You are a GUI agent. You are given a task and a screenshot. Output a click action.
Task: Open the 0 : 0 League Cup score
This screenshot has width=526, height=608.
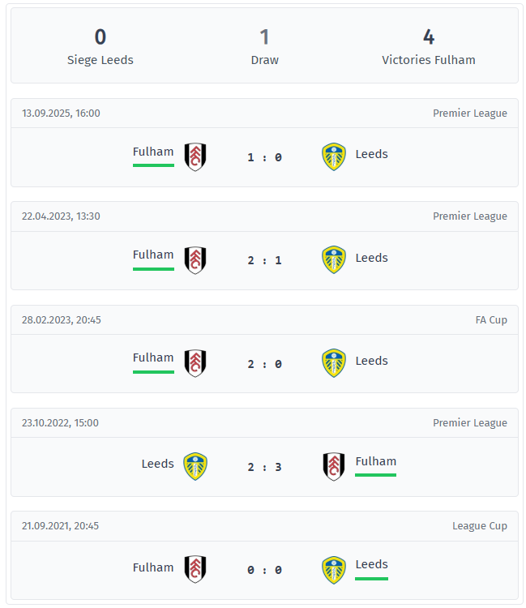coord(264,570)
